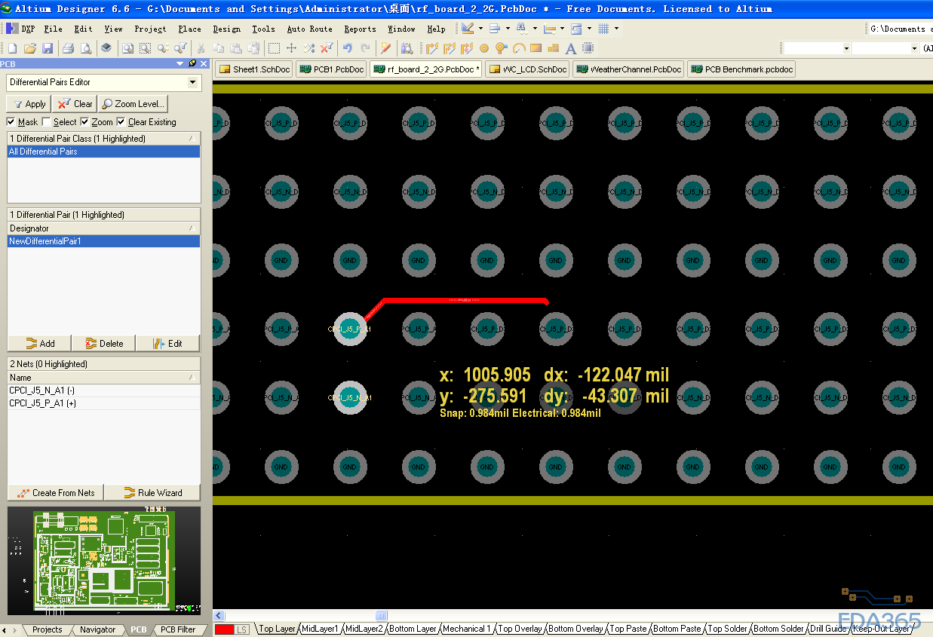
Task: Select the Place Via tool icon
Action: pyautogui.click(x=501, y=48)
